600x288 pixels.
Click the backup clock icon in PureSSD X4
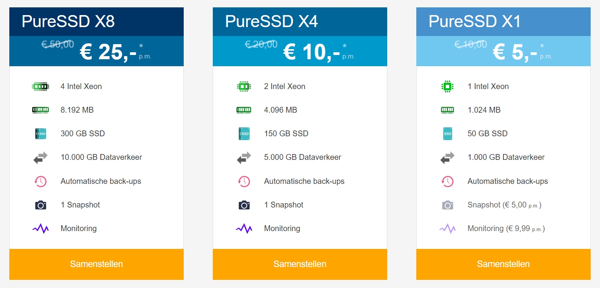244,181
